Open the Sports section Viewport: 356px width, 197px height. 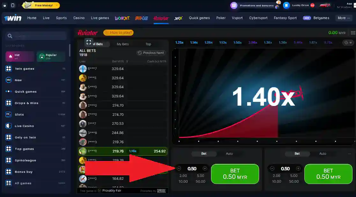coord(61,18)
